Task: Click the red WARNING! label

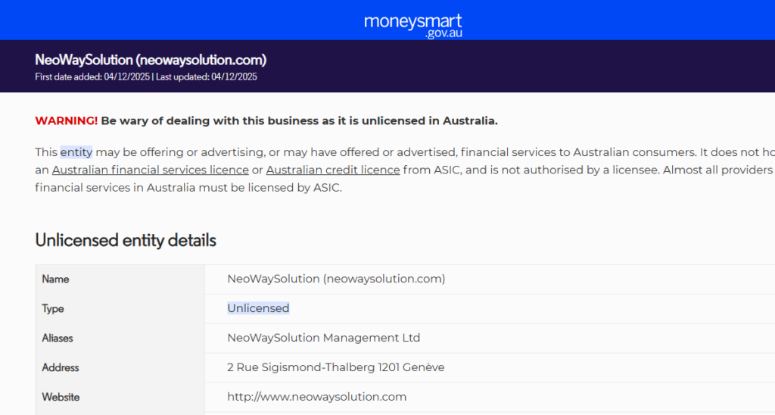Action: 66,120
